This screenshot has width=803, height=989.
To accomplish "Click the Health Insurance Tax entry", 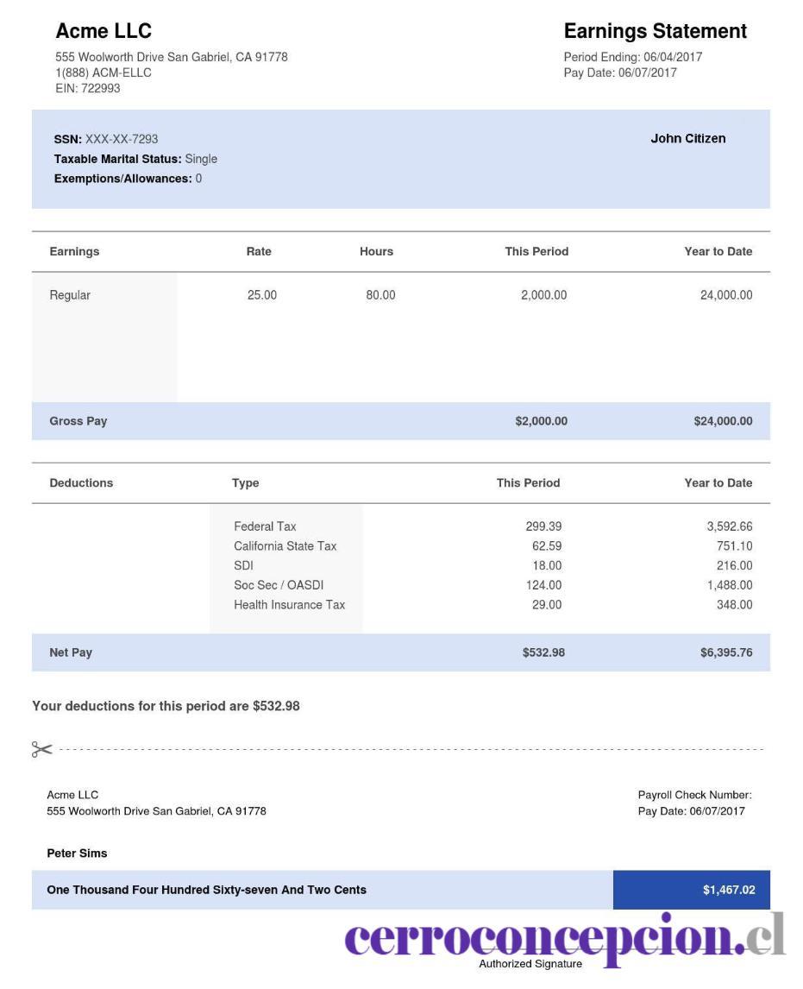I will [289, 604].
